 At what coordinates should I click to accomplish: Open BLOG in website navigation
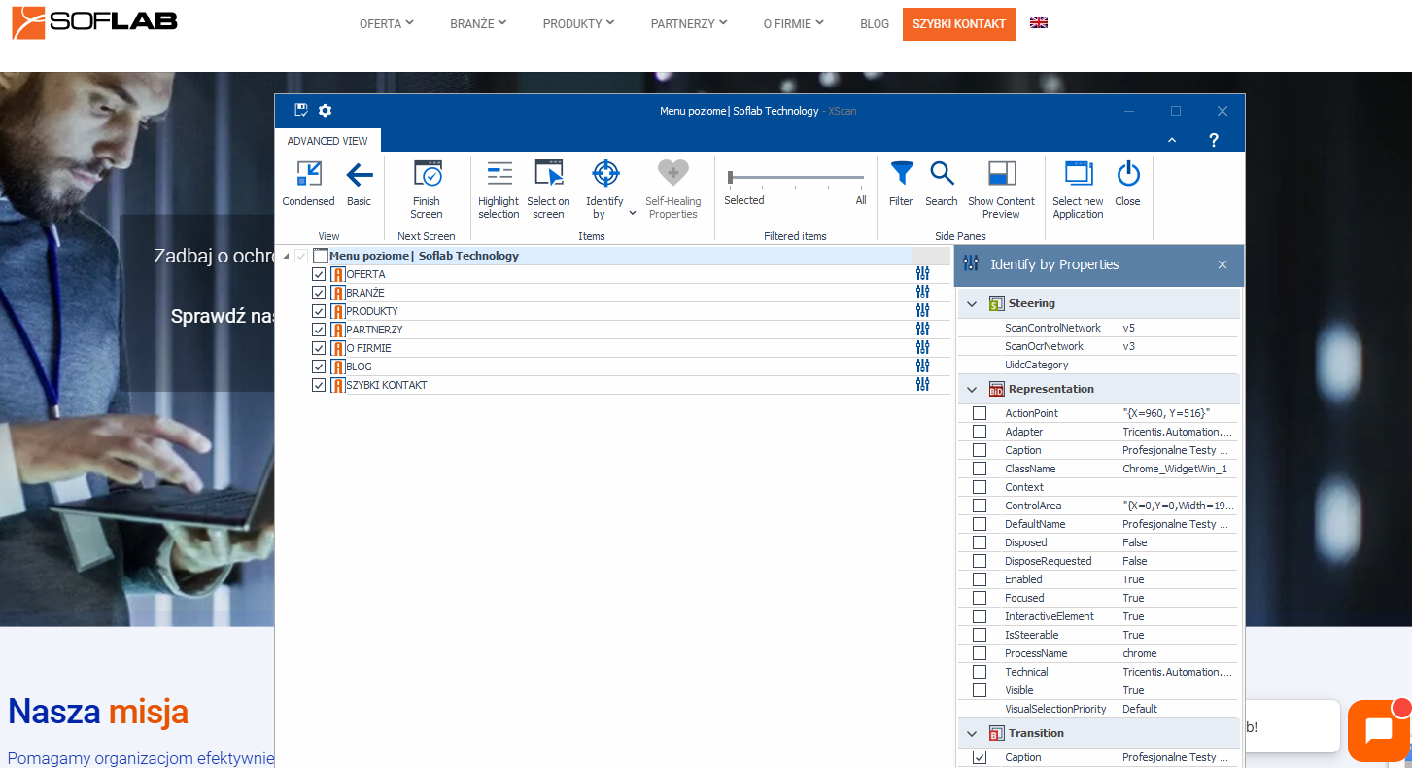[875, 23]
